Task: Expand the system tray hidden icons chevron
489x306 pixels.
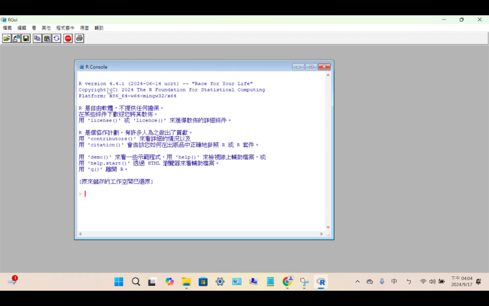Action: click(x=357, y=282)
